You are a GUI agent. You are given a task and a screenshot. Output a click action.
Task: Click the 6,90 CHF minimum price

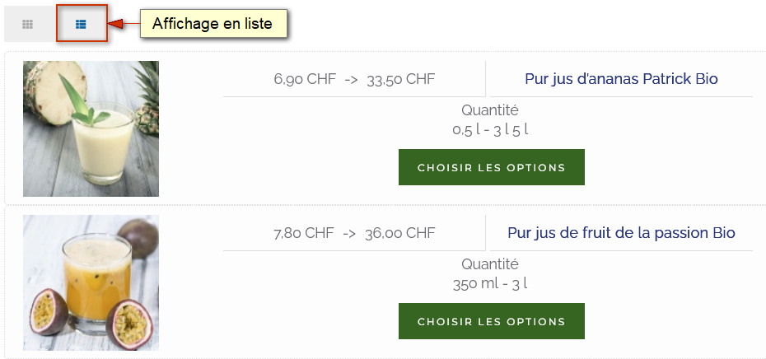point(303,80)
